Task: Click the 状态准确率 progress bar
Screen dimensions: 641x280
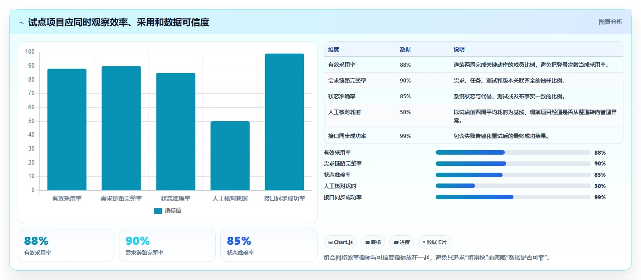Action: pyautogui.click(x=513, y=175)
